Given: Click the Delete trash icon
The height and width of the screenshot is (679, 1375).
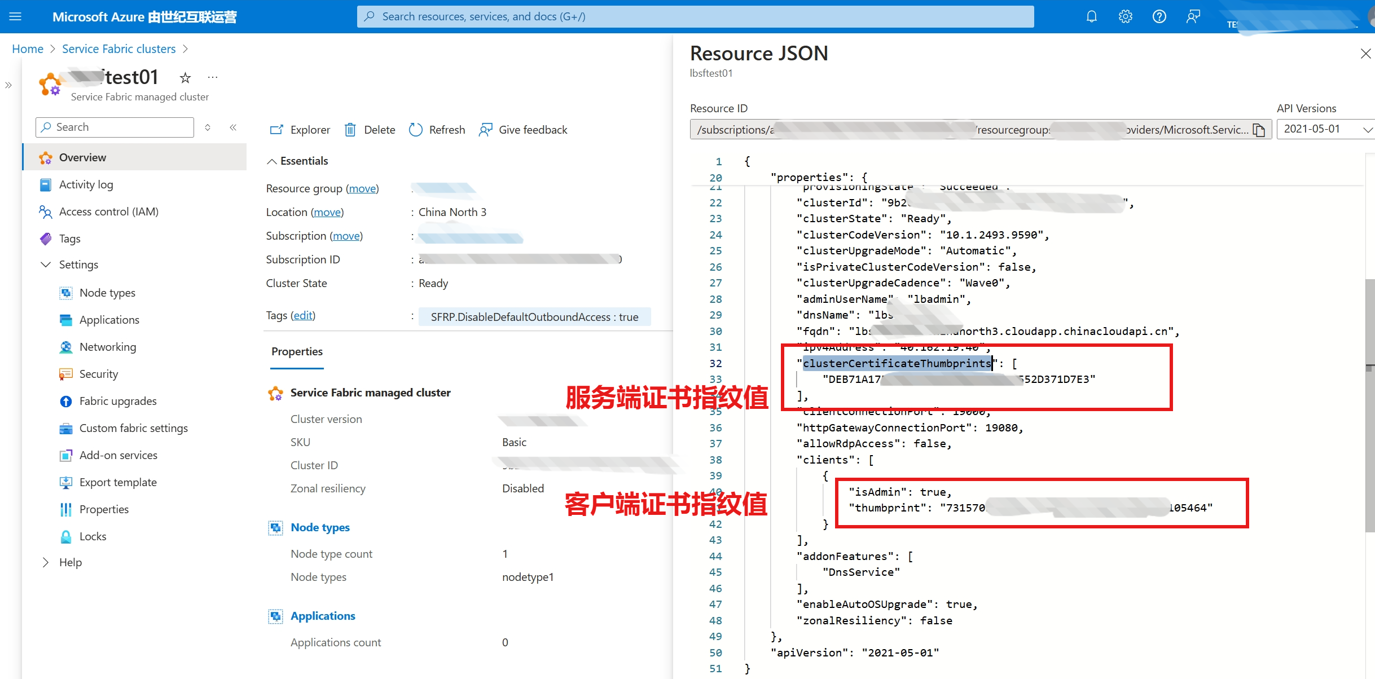Looking at the screenshot, I should coord(350,130).
